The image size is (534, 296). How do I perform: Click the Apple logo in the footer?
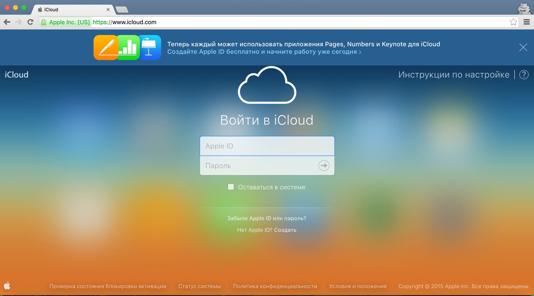click(7, 285)
